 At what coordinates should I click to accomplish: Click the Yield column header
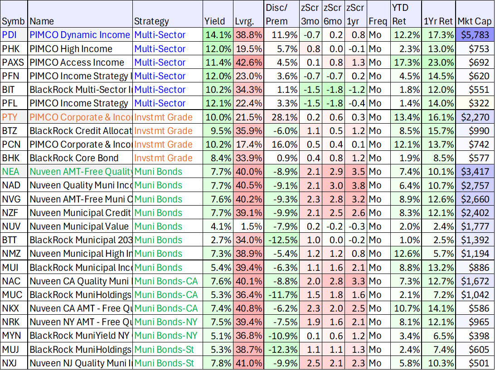218,14
